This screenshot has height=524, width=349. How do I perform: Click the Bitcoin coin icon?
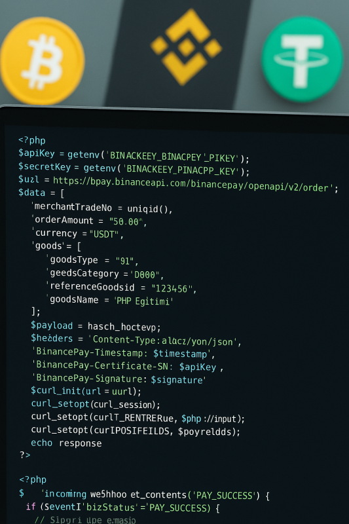pos(42,61)
